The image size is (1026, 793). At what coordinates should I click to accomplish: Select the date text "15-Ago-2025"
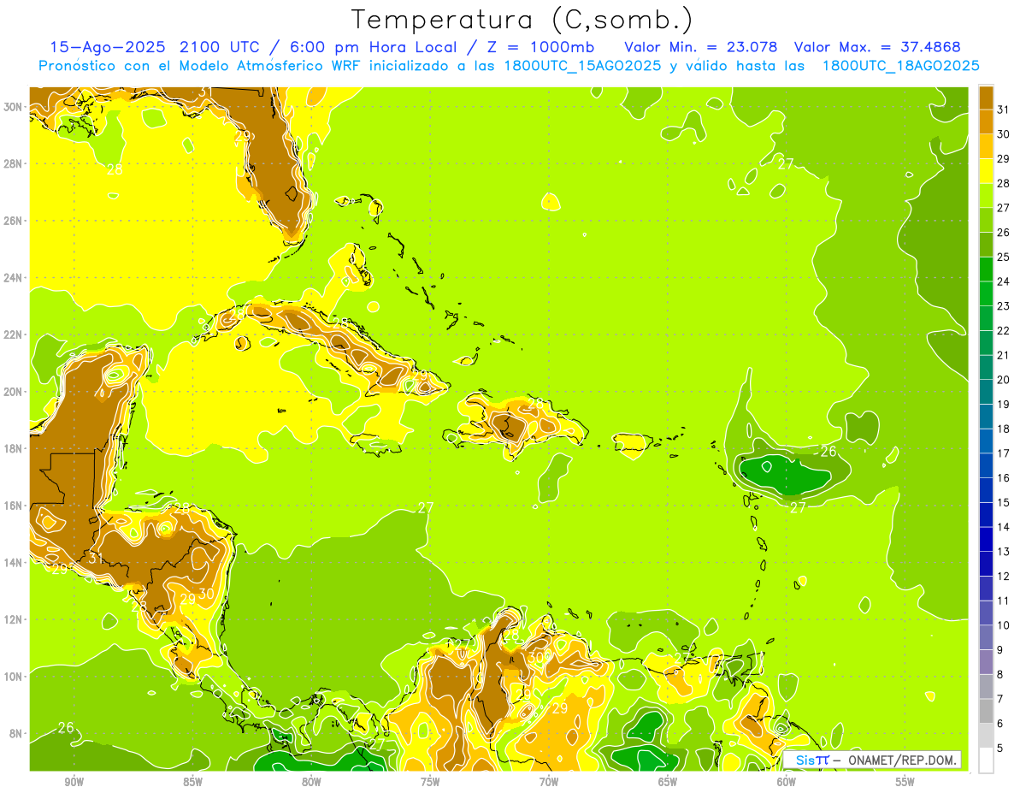click(108, 47)
